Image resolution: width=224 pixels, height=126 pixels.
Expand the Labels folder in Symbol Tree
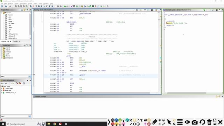[x=1, y=54]
